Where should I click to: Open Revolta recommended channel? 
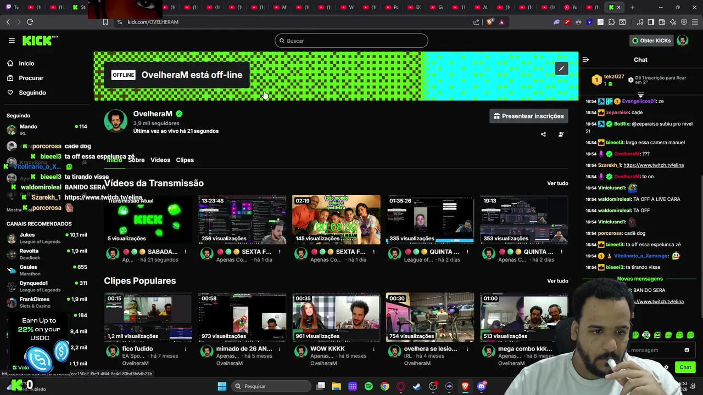coord(47,254)
